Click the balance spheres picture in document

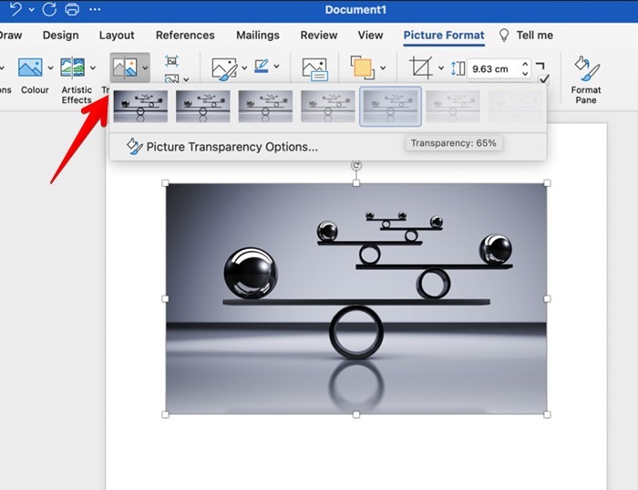356,298
